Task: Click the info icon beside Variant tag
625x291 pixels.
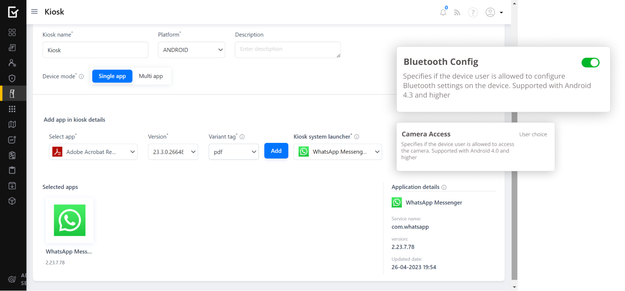Action: pyautogui.click(x=242, y=137)
